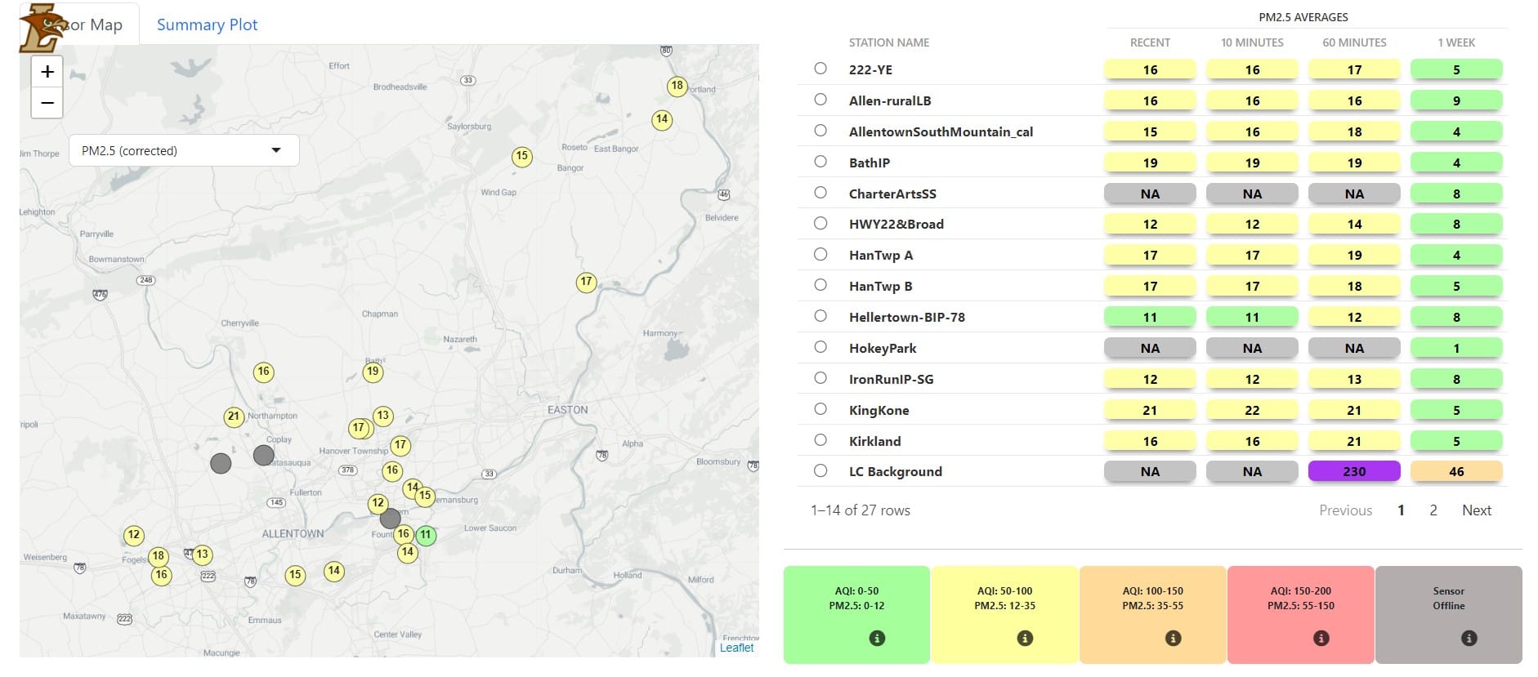Open info icon for AQI 50-100 legend
The image size is (1538, 677).
pos(1025,638)
